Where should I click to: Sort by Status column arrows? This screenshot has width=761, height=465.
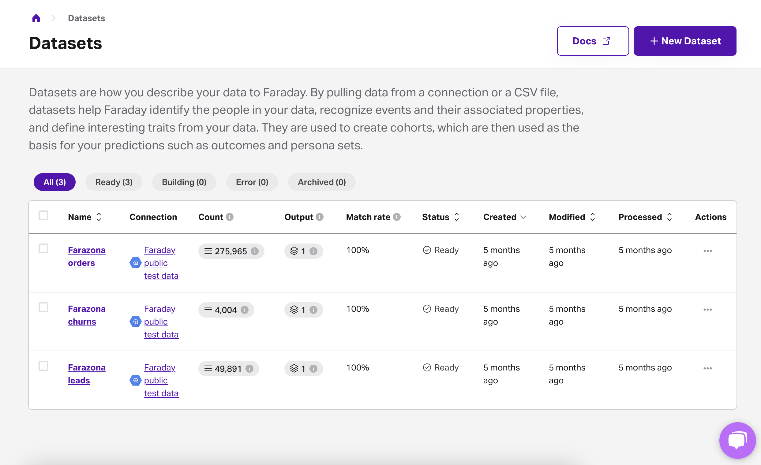(x=456, y=217)
